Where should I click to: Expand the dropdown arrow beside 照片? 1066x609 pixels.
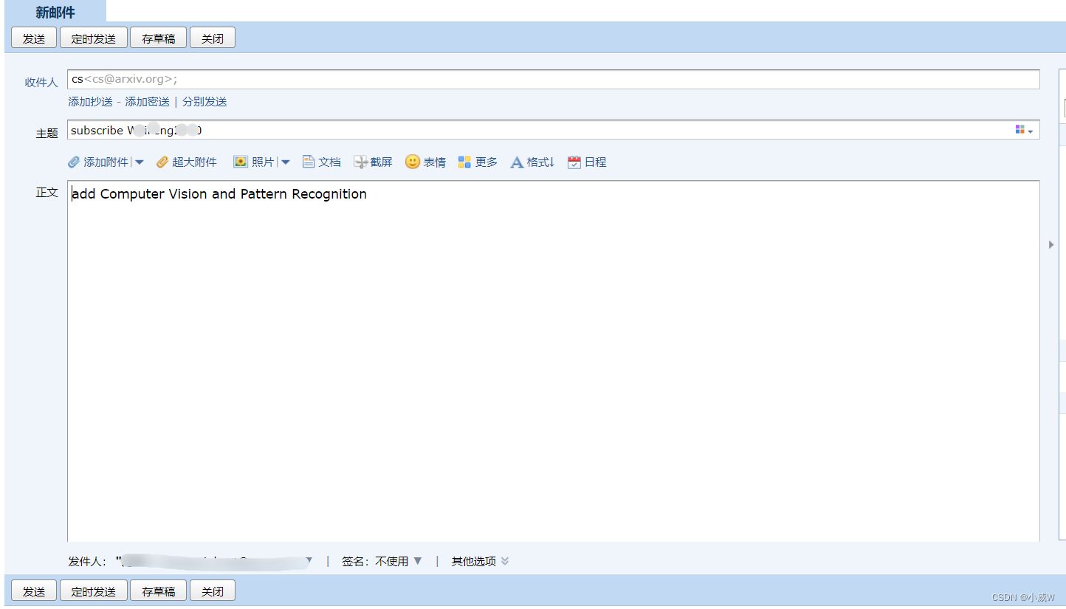(285, 162)
